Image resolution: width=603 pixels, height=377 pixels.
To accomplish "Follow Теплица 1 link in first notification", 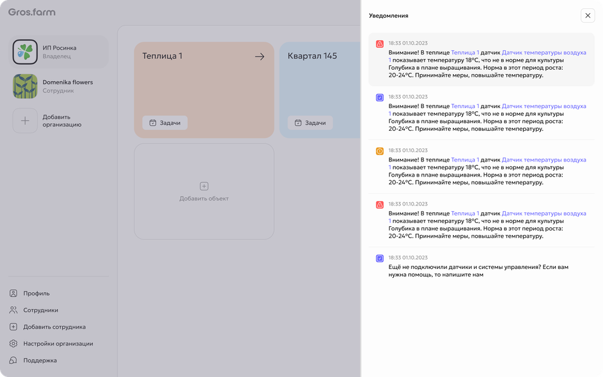I will (x=465, y=52).
